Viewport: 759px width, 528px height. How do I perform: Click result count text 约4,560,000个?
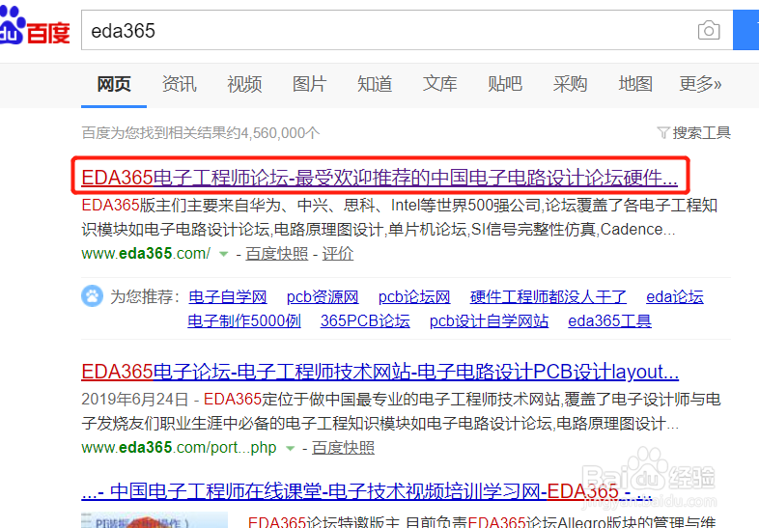click(x=272, y=132)
